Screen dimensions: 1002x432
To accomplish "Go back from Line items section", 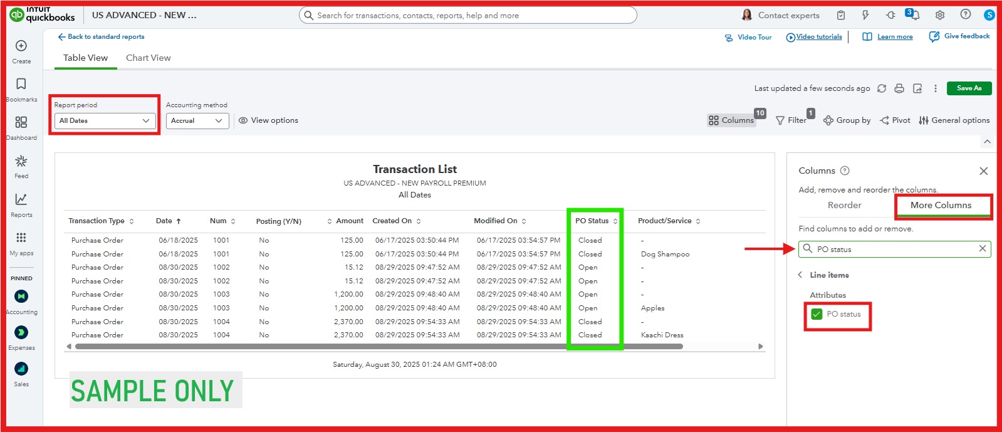I will [x=800, y=275].
